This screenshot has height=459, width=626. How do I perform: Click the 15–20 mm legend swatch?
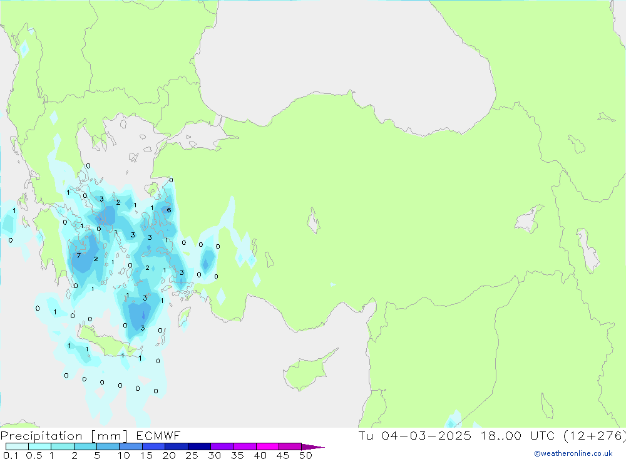click(x=154, y=446)
